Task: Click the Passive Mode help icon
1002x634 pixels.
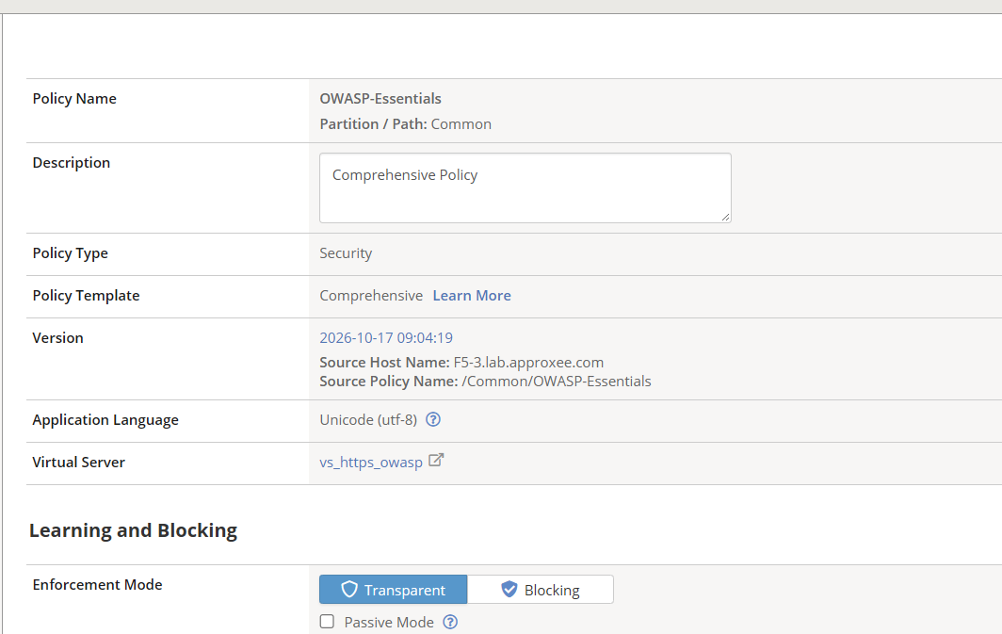Action: [450, 622]
